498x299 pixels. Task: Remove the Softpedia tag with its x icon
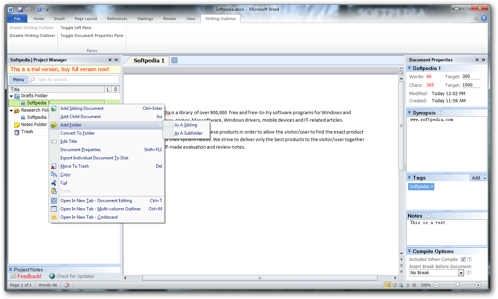pos(432,187)
